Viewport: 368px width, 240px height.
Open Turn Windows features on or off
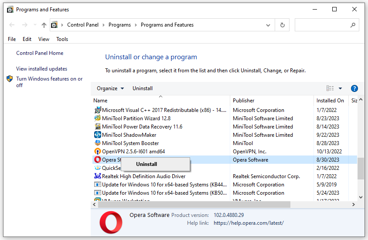click(x=49, y=82)
